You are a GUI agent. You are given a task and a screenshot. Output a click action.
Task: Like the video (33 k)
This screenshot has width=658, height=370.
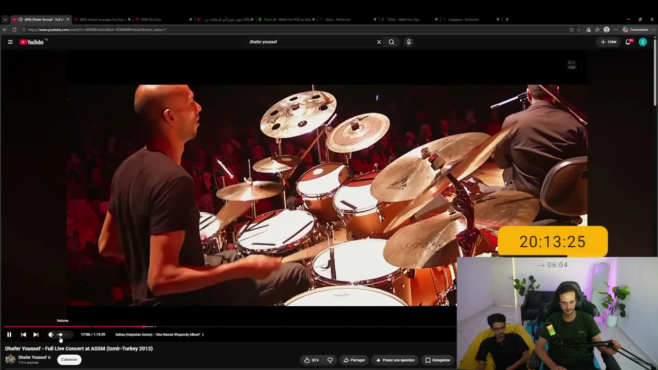[x=312, y=360]
